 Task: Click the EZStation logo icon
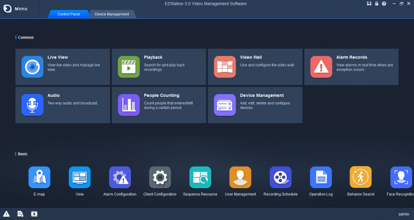pos(7,9)
